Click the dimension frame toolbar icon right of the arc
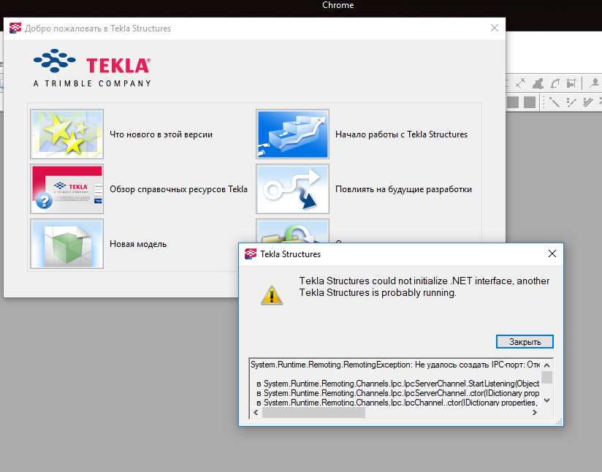 571,83
